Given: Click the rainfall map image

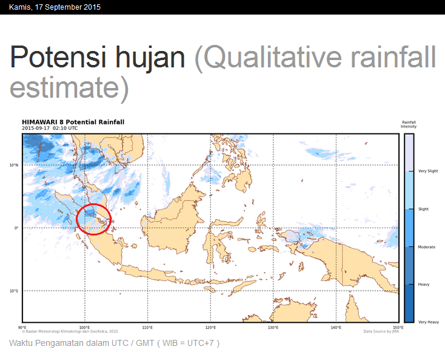Looking at the screenshot, I should tap(210, 228).
